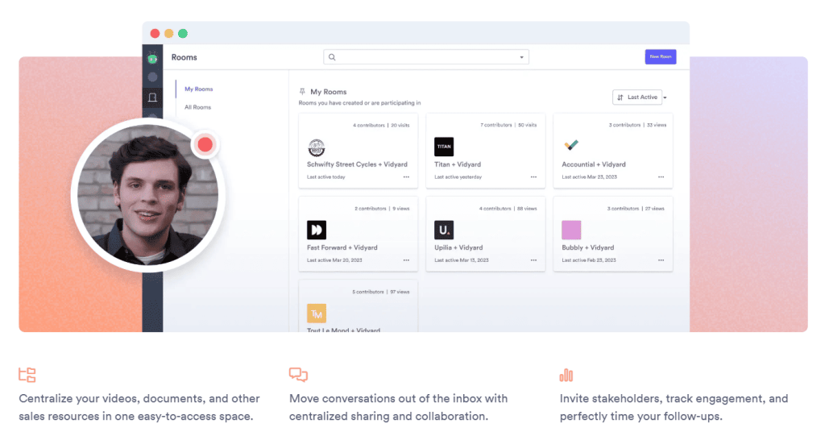
Task: Open more options for Titan + Vidyard
Action: tap(533, 176)
